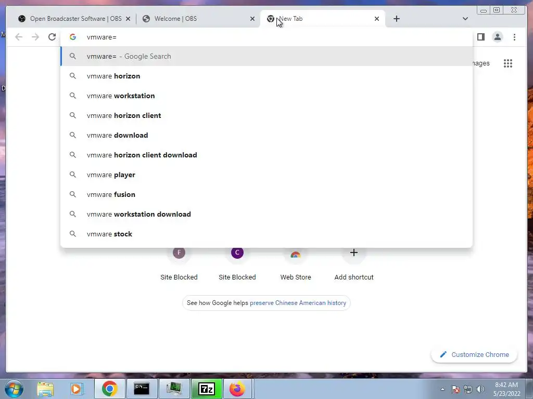Select suggestion vmware download
The height and width of the screenshot is (399, 533).
click(x=266, y=135)
